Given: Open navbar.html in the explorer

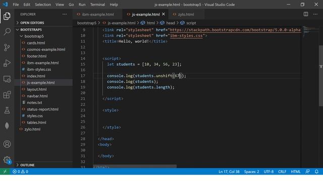Looking at the screenshot, I should [37, 96].
